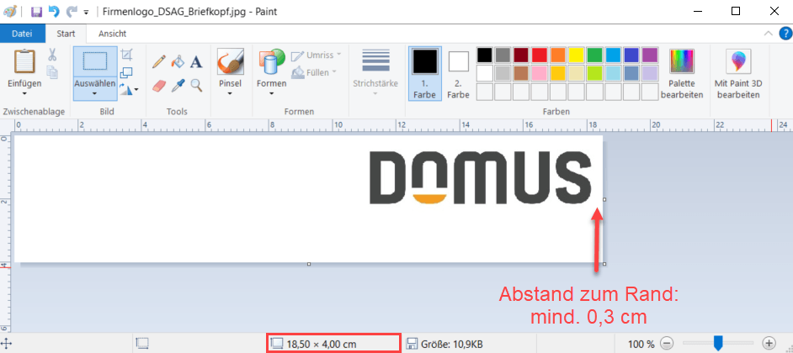Open the Datei menu

click(22, 34)
